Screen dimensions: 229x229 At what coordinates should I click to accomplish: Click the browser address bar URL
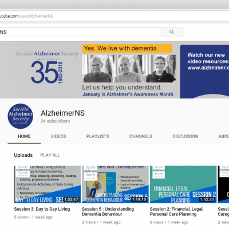coord(26,16)
